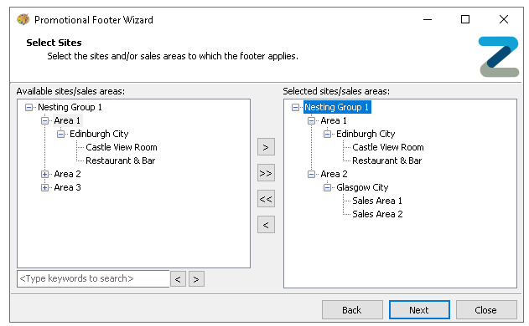
Task: Close the wizard window with the X
Action: pos(504,19)
